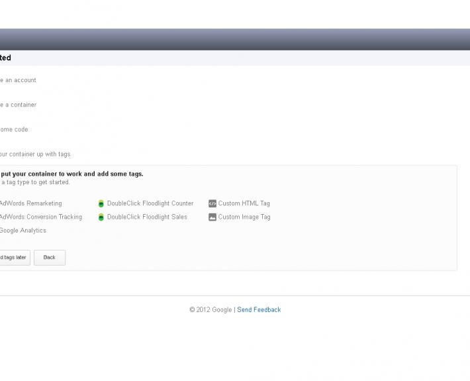Open the Custom HTML Tag option
470x381 pixels.
[244, 203]
